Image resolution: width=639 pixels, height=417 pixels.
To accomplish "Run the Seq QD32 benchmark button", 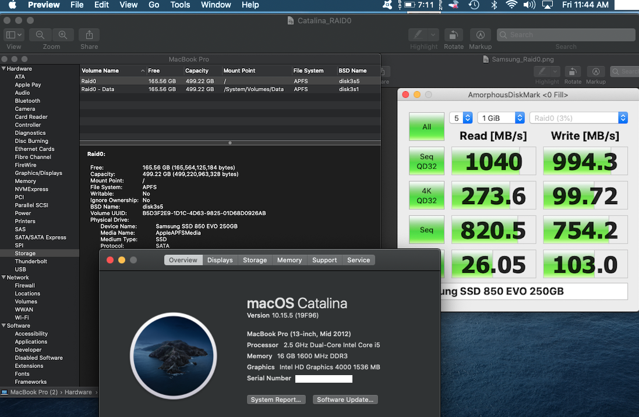I will point(426,162).
